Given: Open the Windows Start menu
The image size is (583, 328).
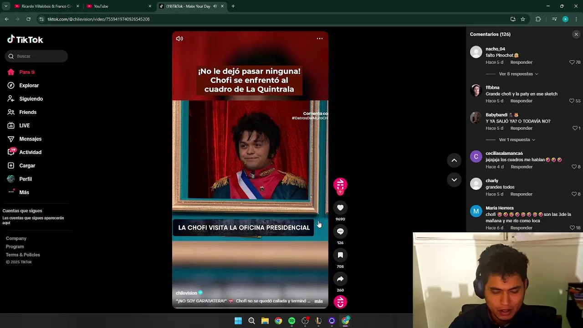Looking at the screenshot, I should point(238,321).
